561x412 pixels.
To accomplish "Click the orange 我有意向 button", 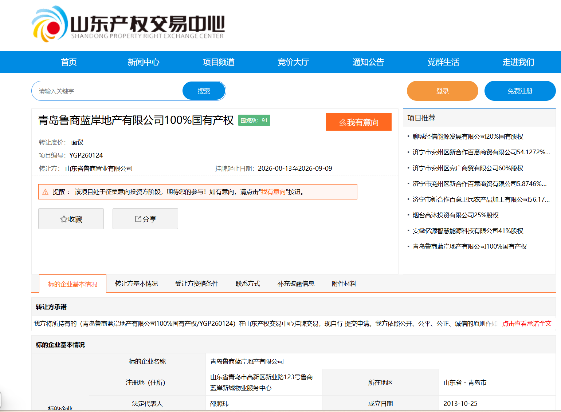I will tap(359, 122).
